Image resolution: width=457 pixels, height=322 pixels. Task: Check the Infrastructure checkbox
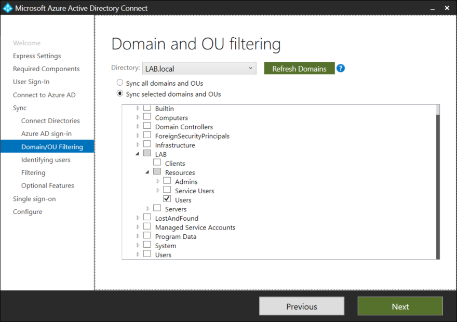[x=147, y=144]
